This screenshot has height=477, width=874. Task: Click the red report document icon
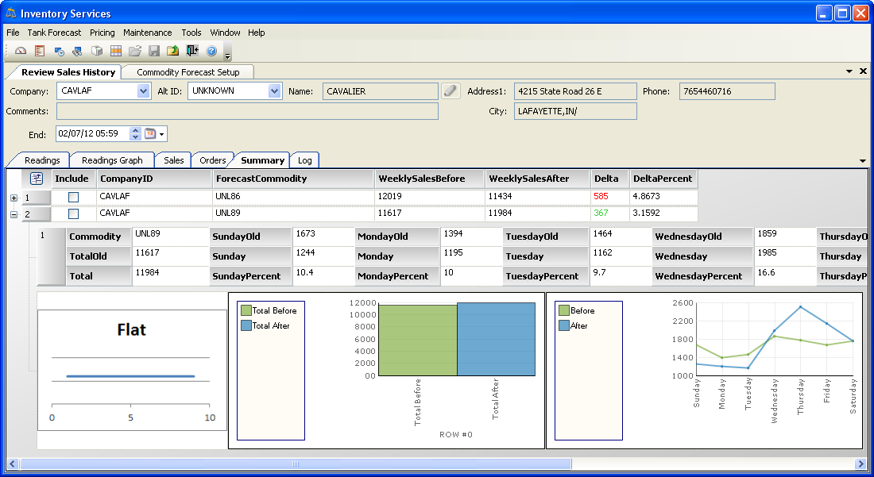(39, 51)
